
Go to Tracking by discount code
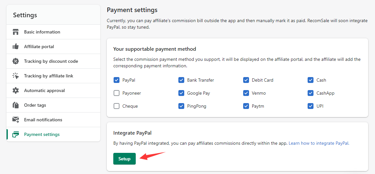[x=51, y=61]
